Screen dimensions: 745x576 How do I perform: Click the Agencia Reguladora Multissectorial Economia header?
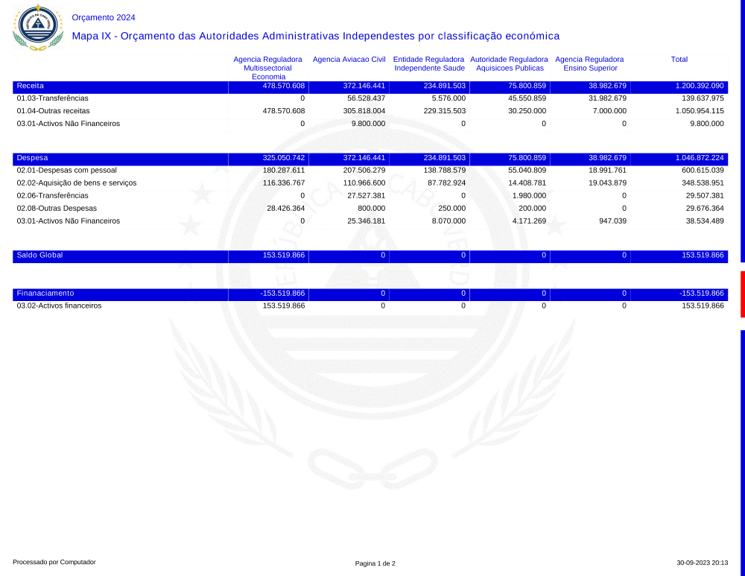[267, 67]
